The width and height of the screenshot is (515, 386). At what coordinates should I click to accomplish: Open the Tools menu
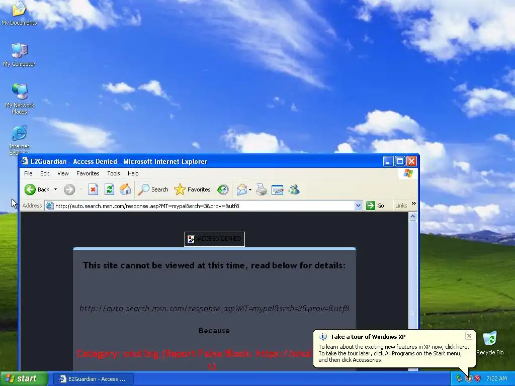[113, 173]
